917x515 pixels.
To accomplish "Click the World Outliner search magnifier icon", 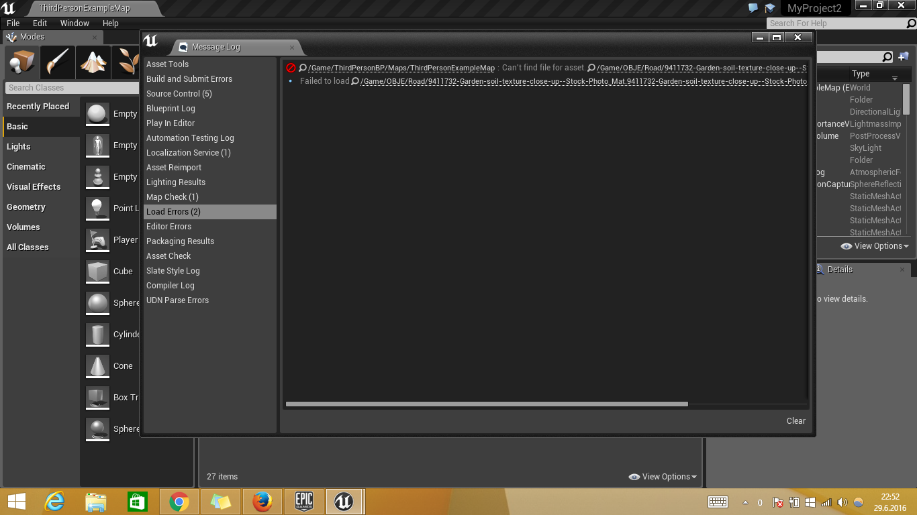I will coord(887,57).
